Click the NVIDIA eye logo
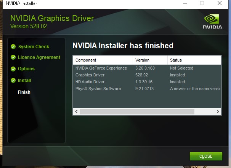Viewport: 231px width, 168px height. (x=212, y=19)
